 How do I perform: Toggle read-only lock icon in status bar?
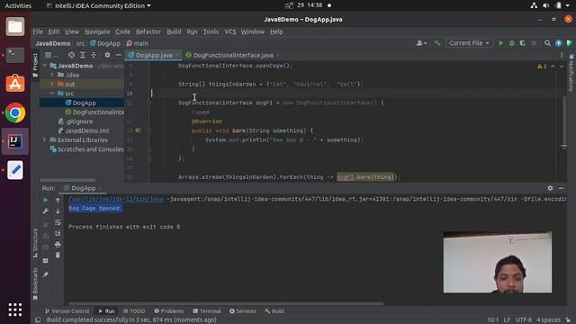click(x=568, y=320)
